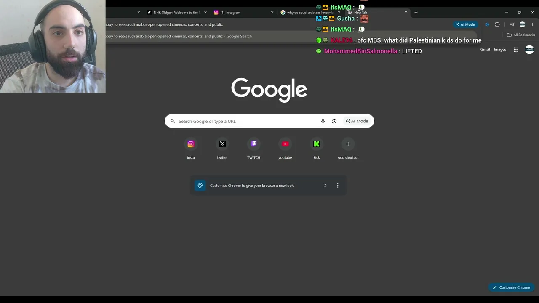Open the media controls toolbar icon

point(512,24)
